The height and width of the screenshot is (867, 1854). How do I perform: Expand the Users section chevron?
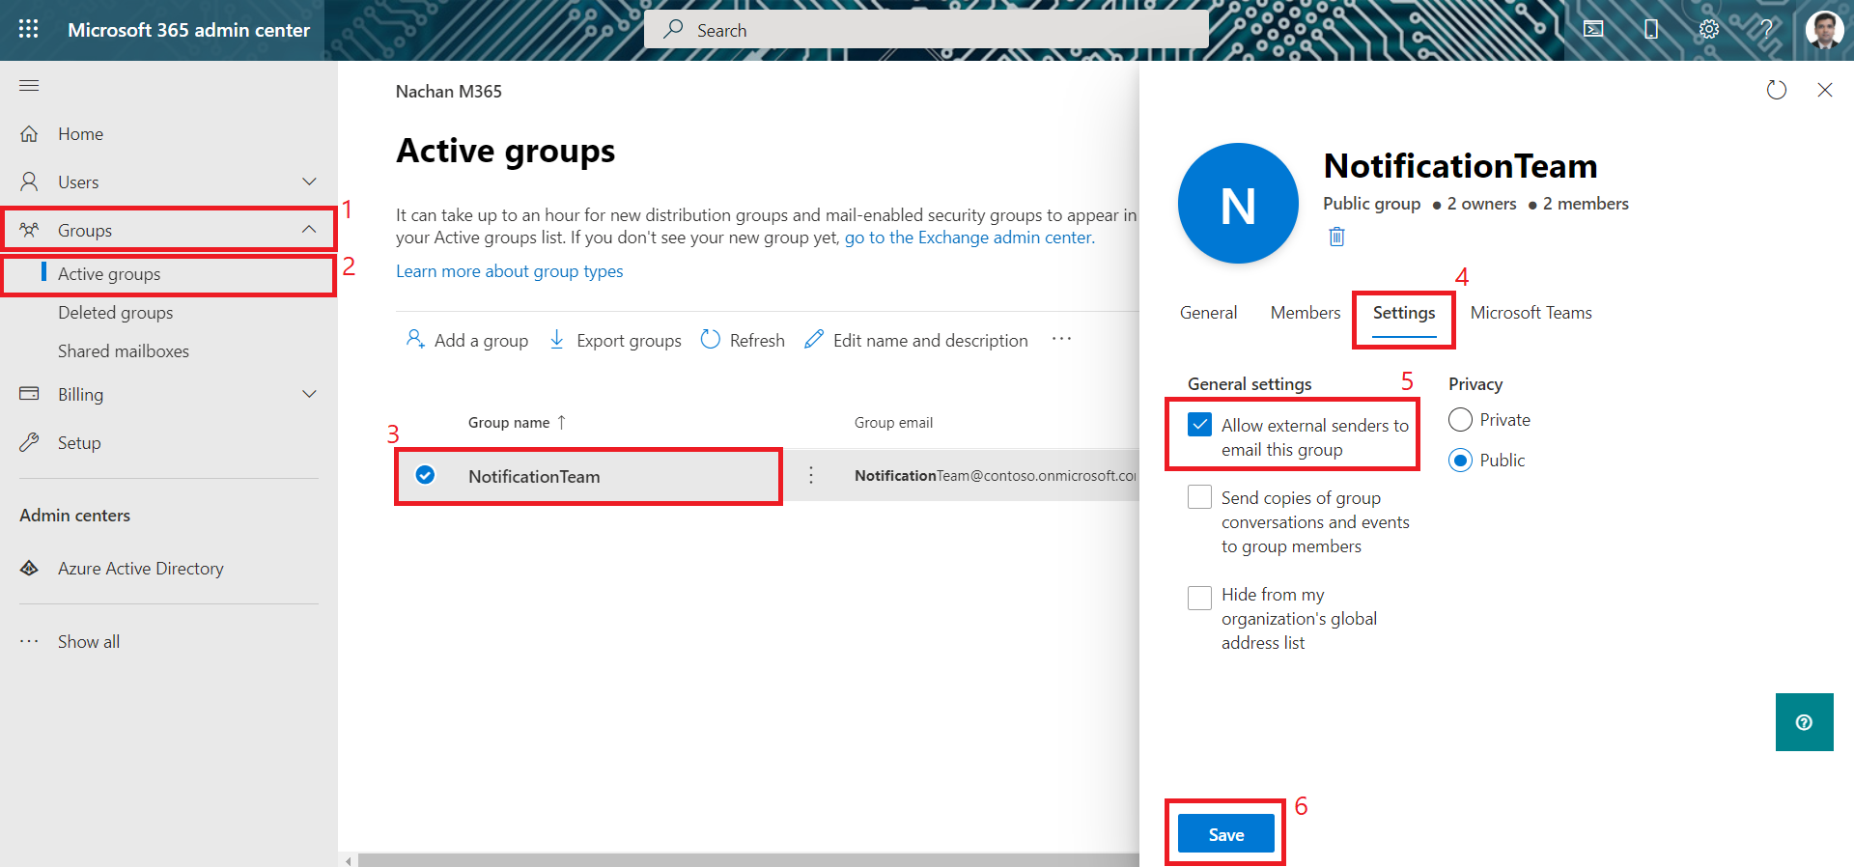[x=309, y=182]
